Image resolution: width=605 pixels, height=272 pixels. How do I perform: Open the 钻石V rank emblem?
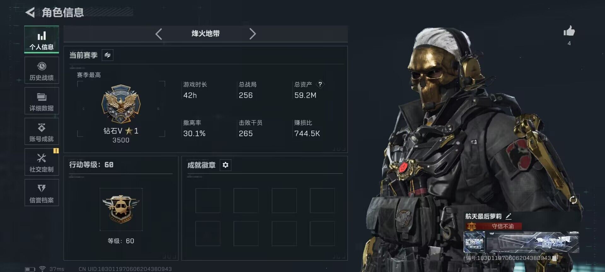121,104
